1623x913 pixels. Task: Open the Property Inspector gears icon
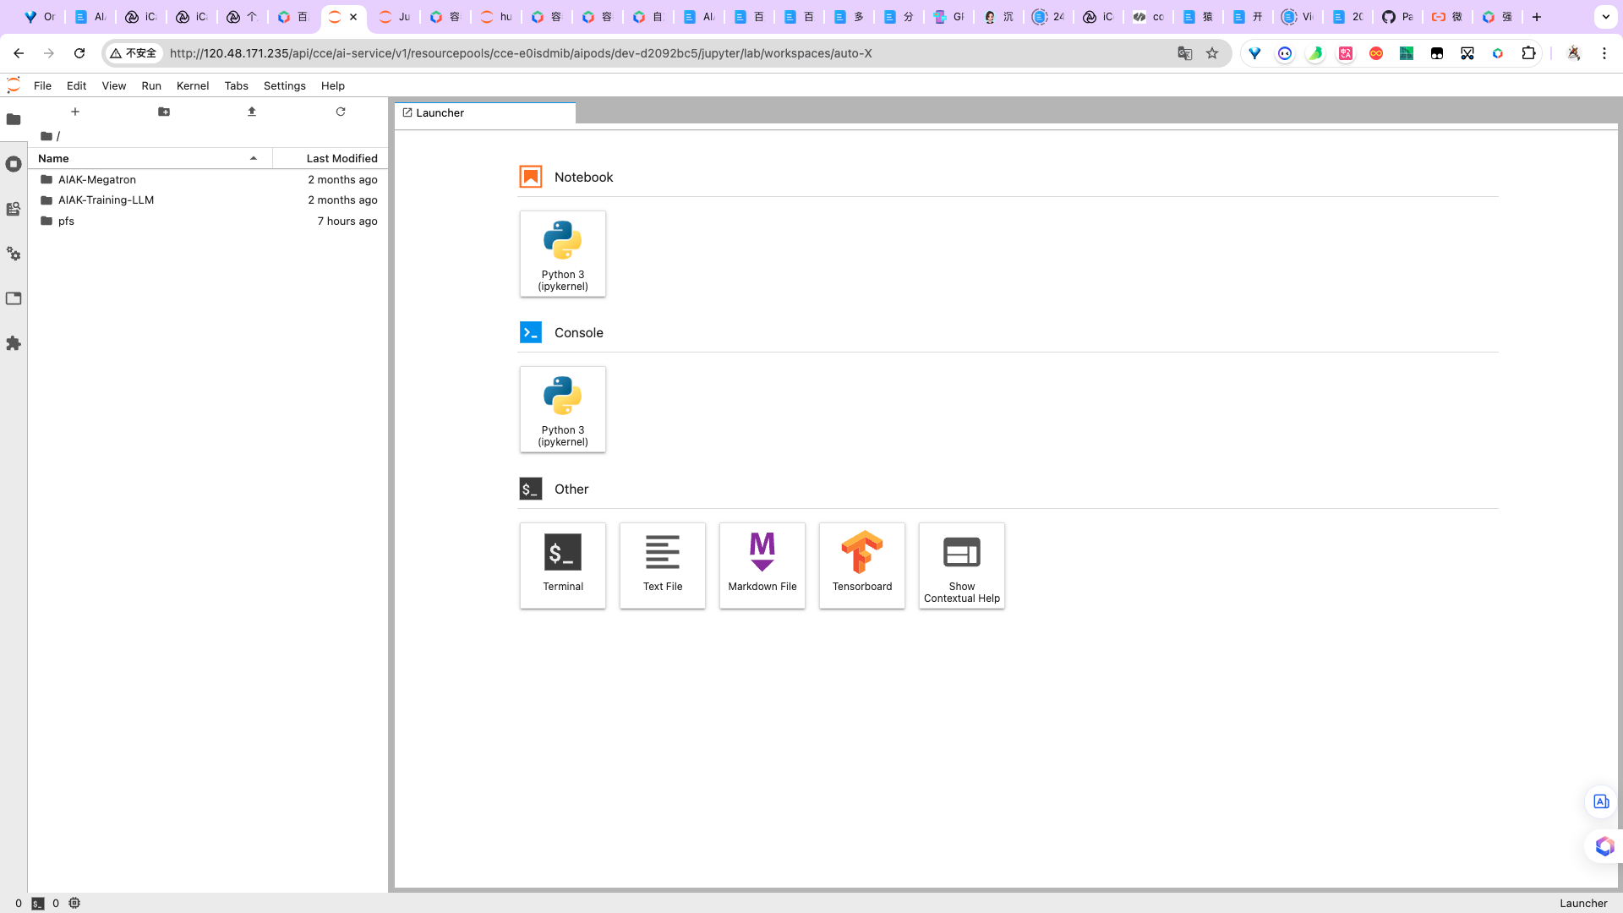14,254
